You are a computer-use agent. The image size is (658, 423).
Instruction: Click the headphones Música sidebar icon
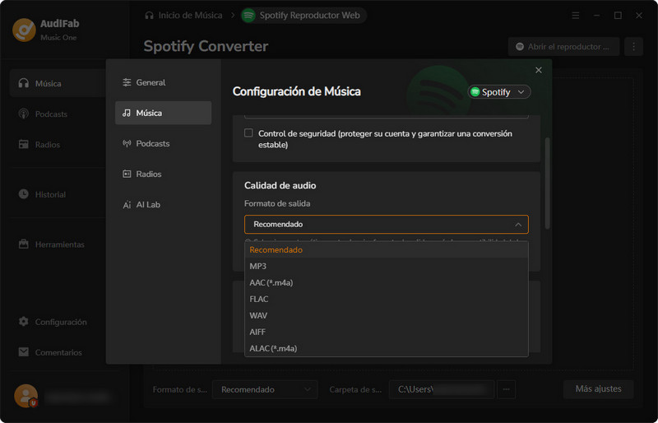[x=24, y=83]
